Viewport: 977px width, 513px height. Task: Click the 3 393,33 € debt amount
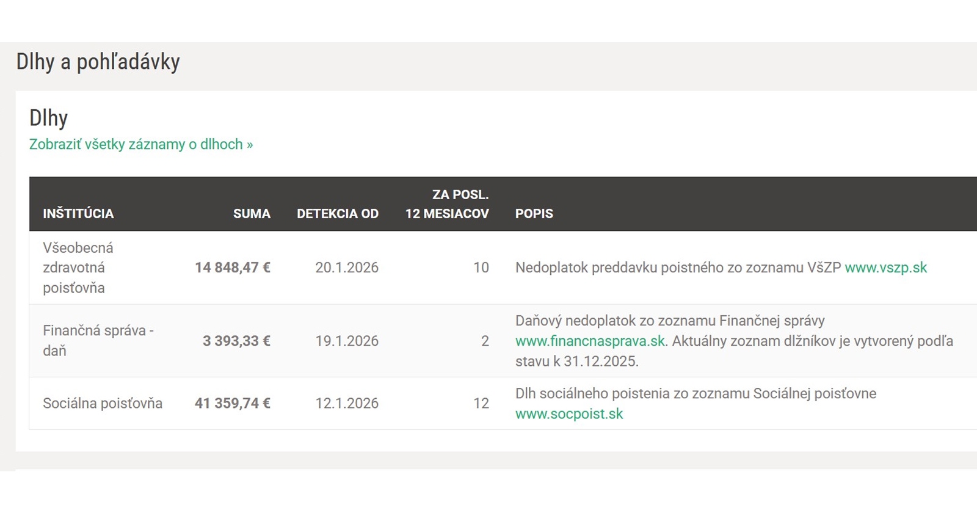pos(236,341)
